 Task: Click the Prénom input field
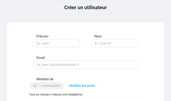point(56,43)
